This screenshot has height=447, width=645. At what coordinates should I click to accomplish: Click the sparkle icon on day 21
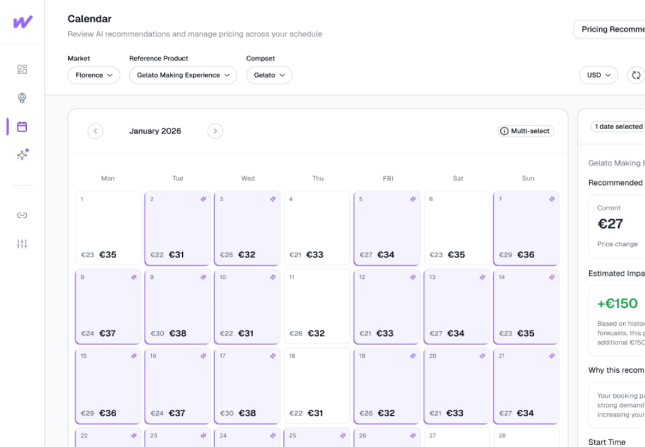(x=552, y=356)
